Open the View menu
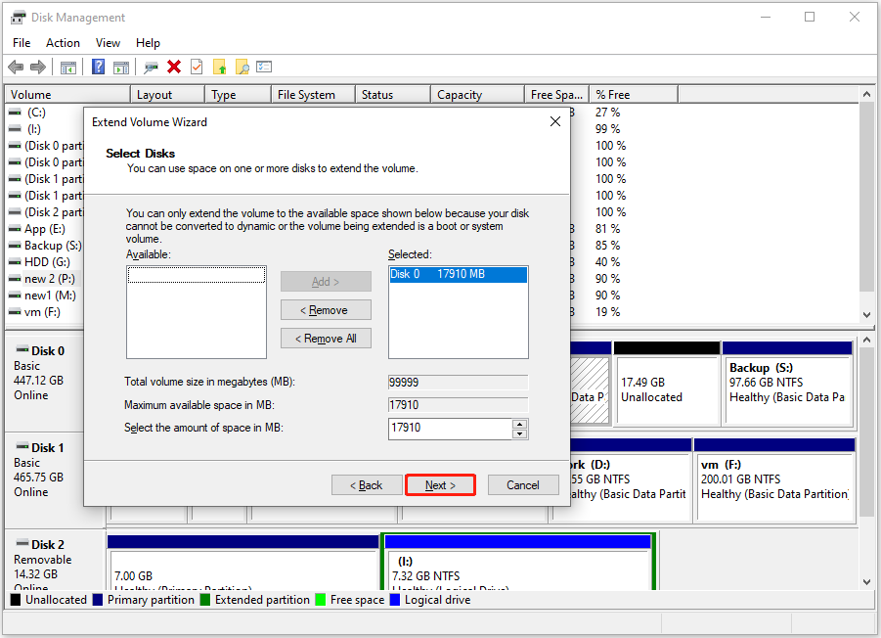Viewport: 881px width, 638px height. (x=108, y=42)
